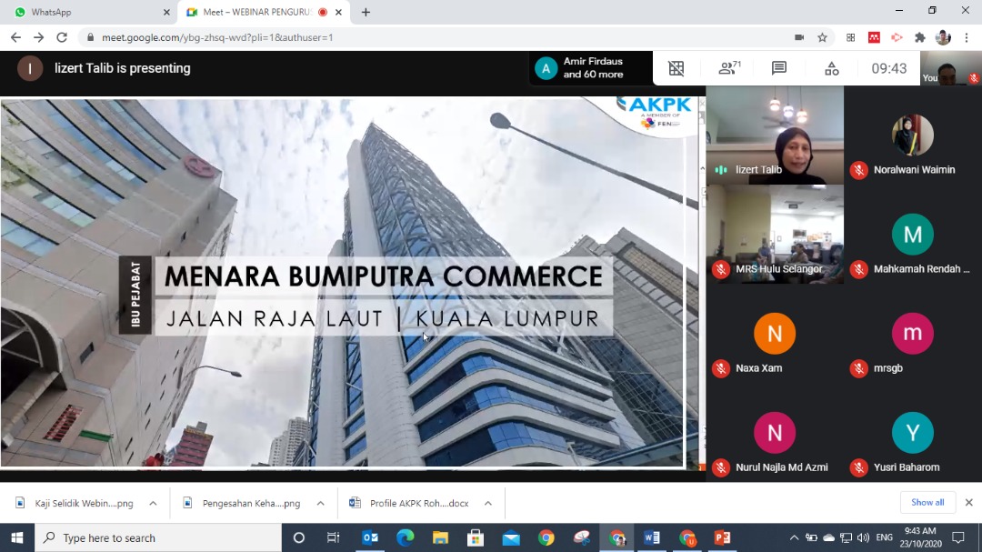
Task: Show hidden system tray icons
Action: (794, 537)
